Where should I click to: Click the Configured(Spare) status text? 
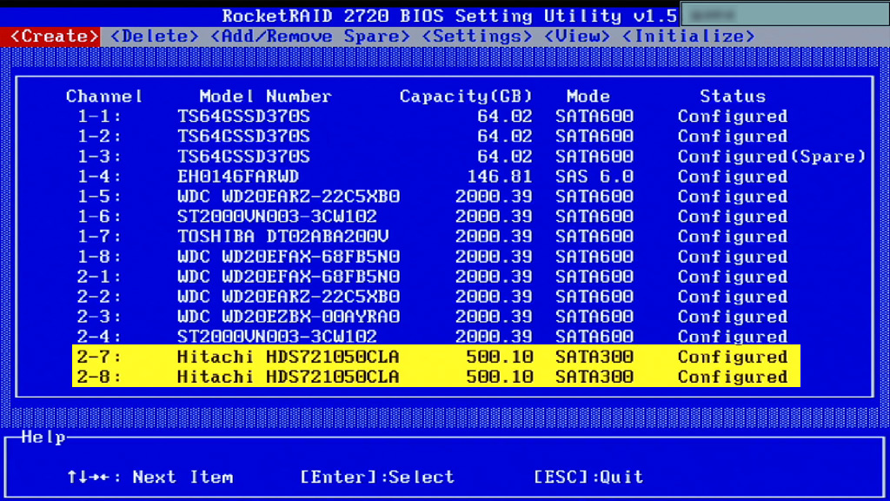point(772,157)
